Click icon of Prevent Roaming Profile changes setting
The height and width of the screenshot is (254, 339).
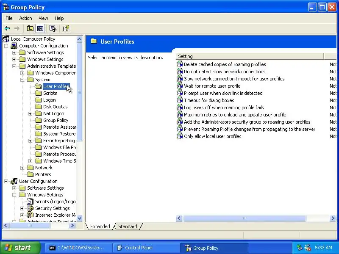[180, 129]
